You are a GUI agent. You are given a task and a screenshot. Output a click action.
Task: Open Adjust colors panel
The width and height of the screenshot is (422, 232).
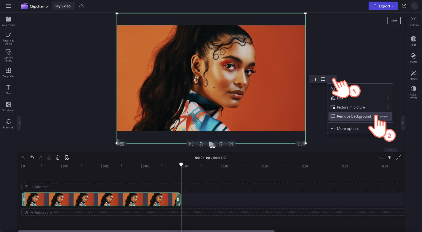point(413,92)
